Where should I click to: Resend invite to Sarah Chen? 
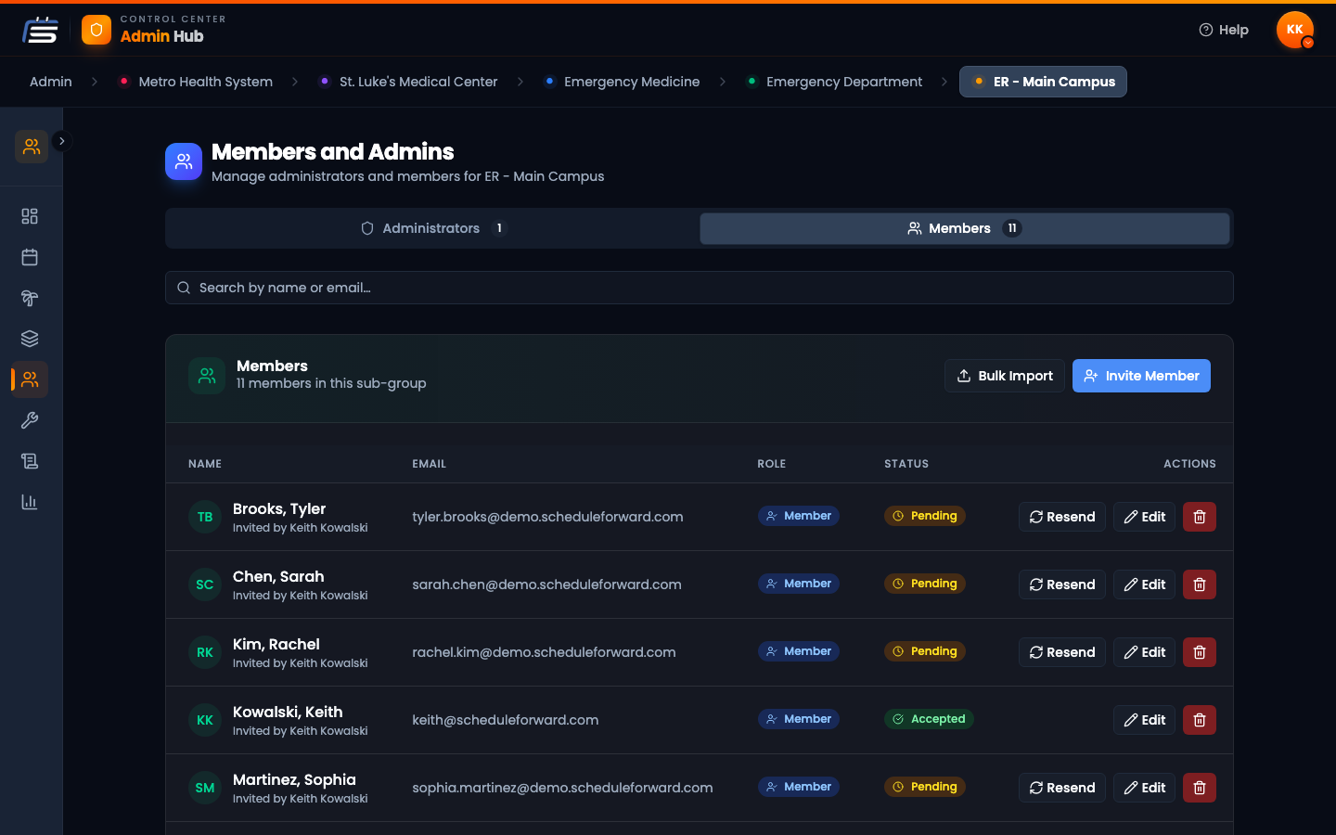[1062, 584]
